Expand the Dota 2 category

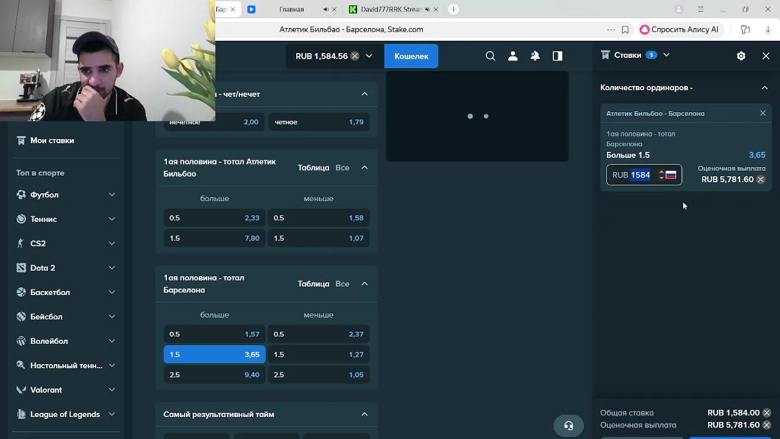[x=112, y=268]
